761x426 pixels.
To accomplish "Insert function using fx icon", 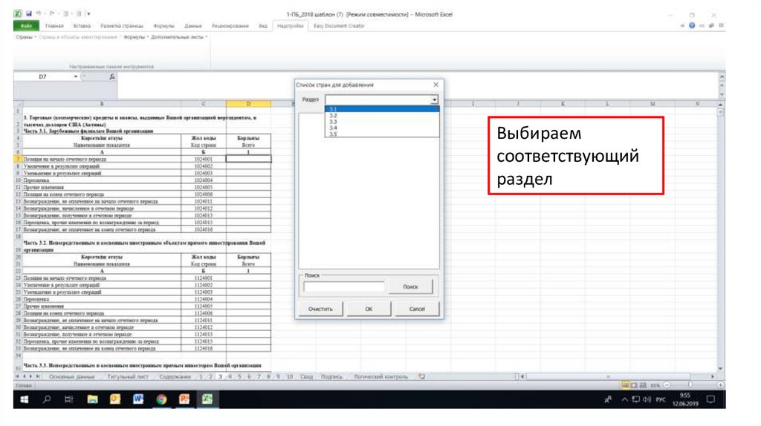I will [111, 76].
